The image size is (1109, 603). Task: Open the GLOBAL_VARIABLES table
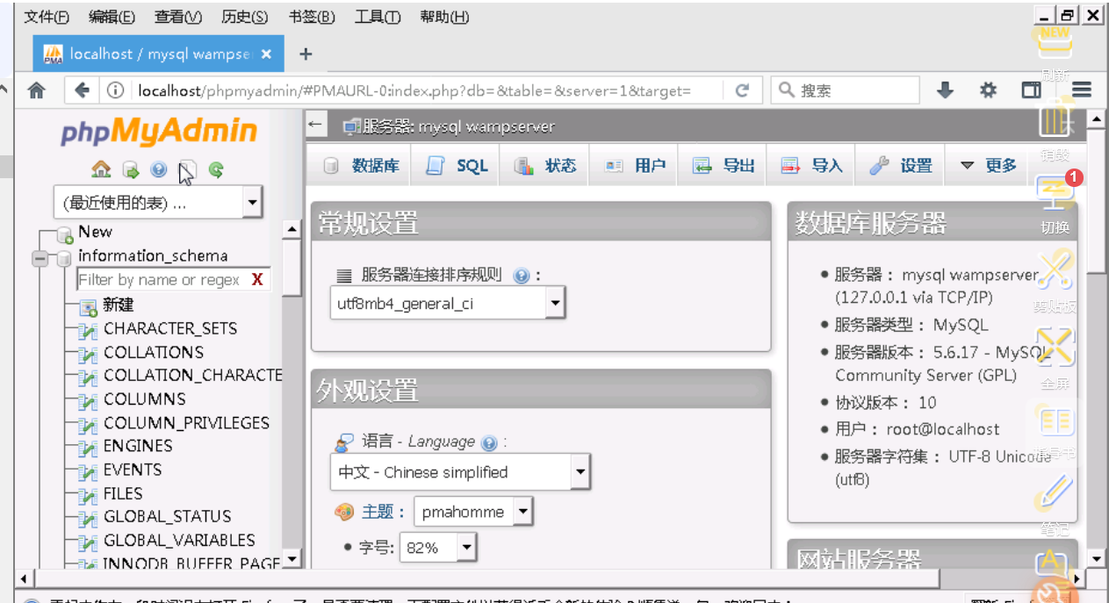coord(179,540)
